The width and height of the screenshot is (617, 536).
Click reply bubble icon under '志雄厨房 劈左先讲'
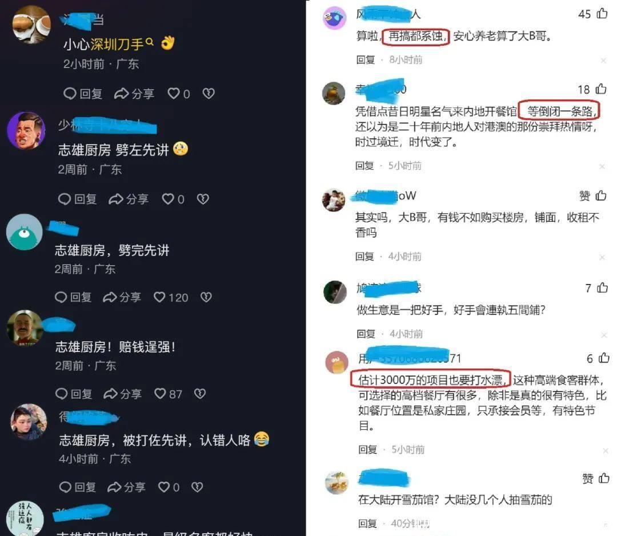click(x=65, y=199)
